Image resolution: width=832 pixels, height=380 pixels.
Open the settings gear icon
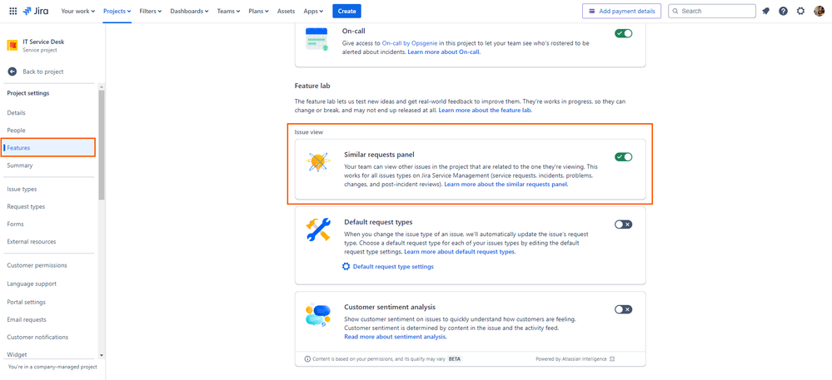tap(800, 11)
